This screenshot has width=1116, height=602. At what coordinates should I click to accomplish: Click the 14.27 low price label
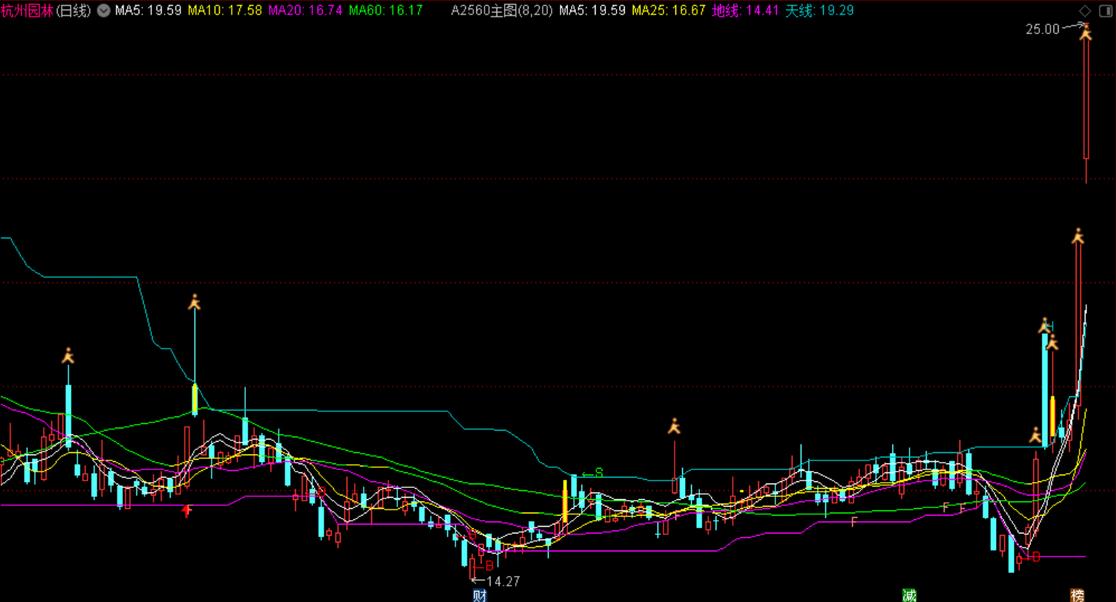point(502,581)
